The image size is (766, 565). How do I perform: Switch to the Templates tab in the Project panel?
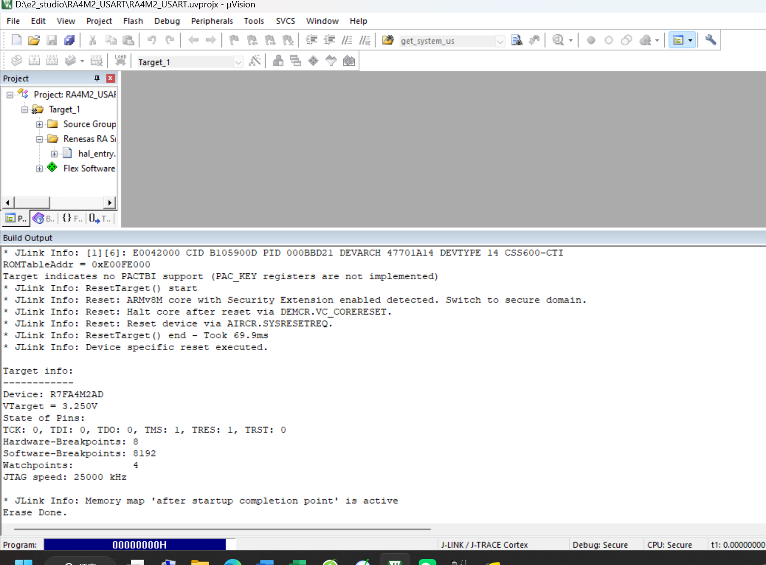click(x=100, y=218)
